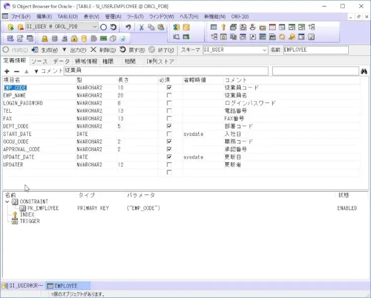Click the minus icon to remove column
Image resolution: width=371 pixels, height=298 pixels.
(x=16, y=71)
